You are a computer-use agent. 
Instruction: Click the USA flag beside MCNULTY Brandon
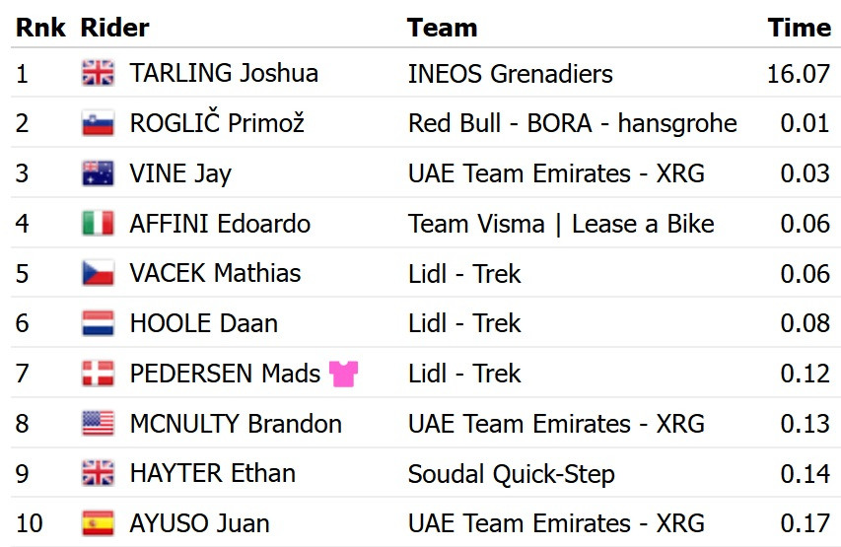(x=98, y=423)
